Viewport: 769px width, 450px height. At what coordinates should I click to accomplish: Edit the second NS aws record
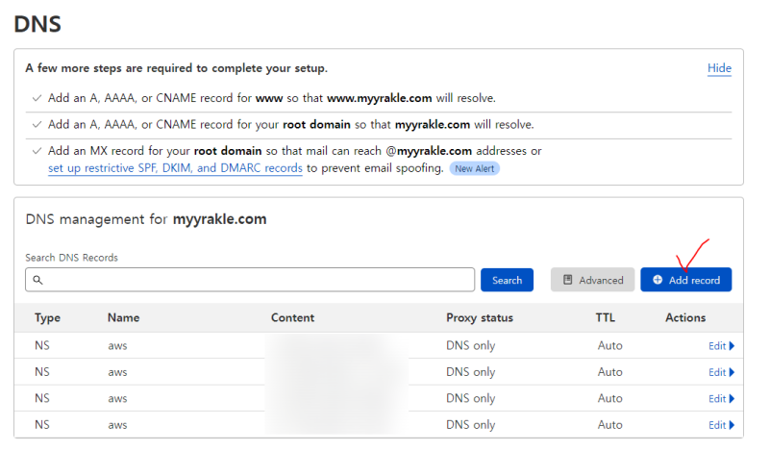click(721, 372)
